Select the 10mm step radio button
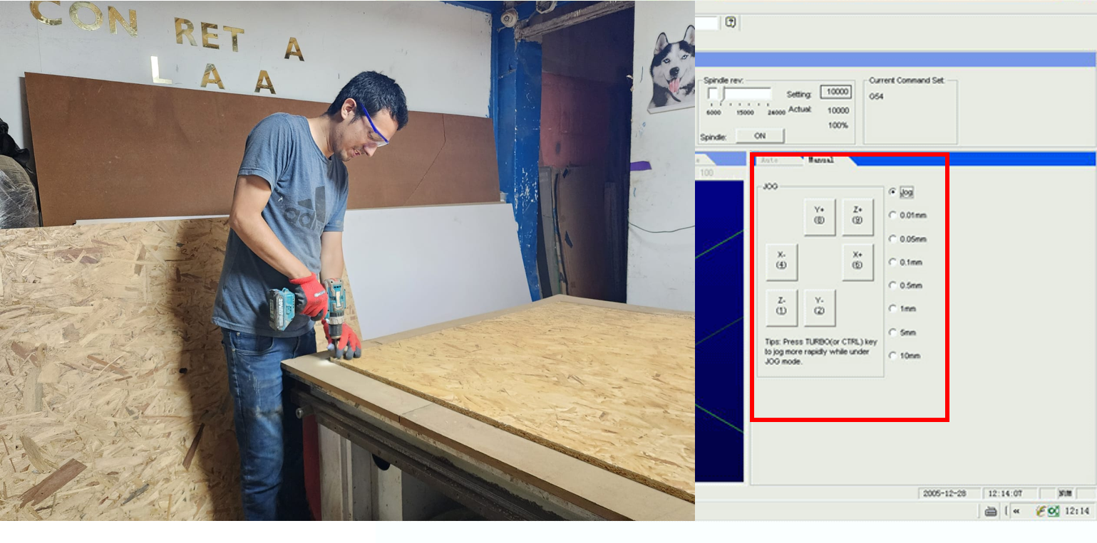The width and height of the screenshot is (1097, 543). pos(892,356)
